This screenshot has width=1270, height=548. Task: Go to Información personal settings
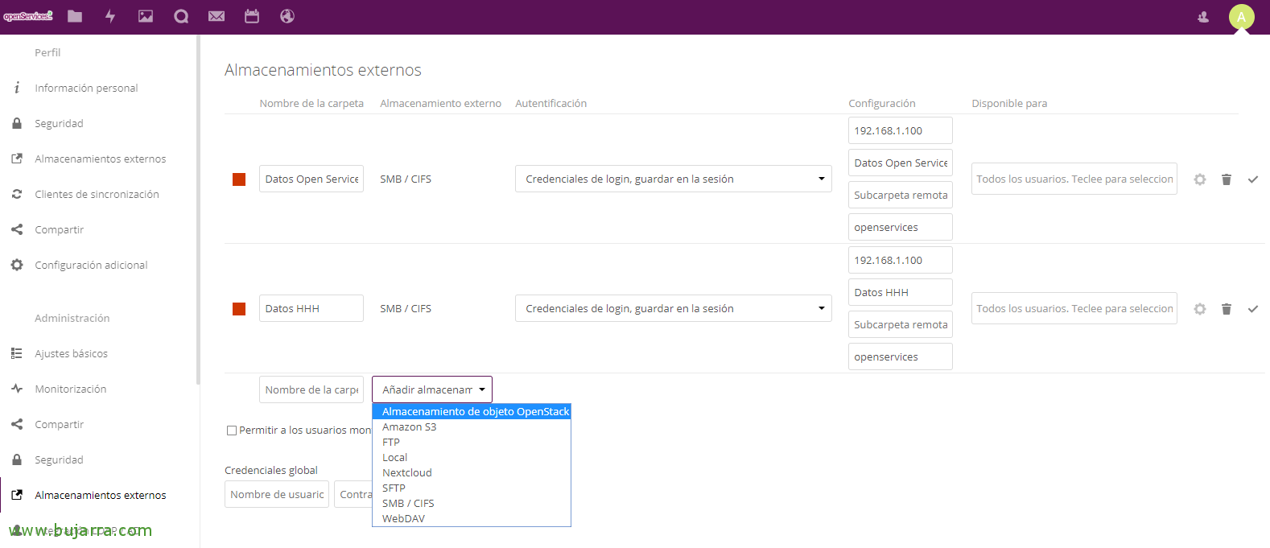[86, 88]
